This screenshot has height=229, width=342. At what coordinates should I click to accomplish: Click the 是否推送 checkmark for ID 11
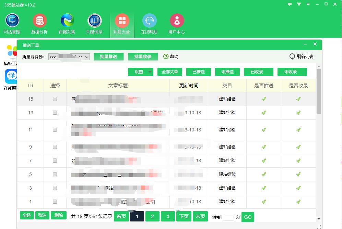point(264,130)
